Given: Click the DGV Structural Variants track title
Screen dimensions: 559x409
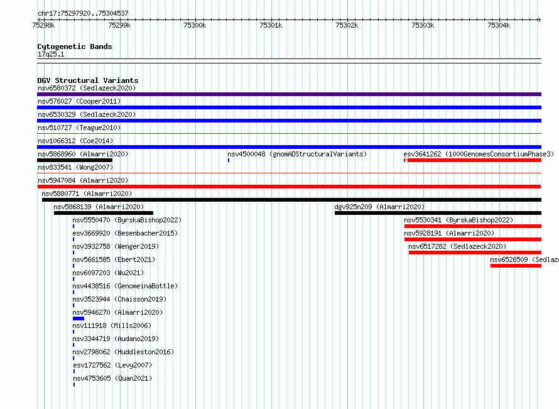Looking at the screenshot, I should (88, 80).
